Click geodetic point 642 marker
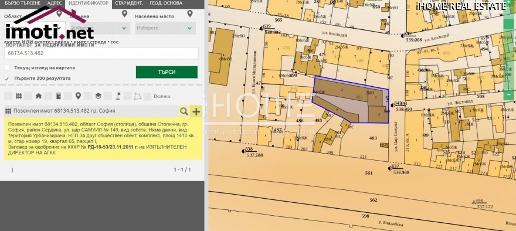516x231 pixels. (x=403, y=36)
